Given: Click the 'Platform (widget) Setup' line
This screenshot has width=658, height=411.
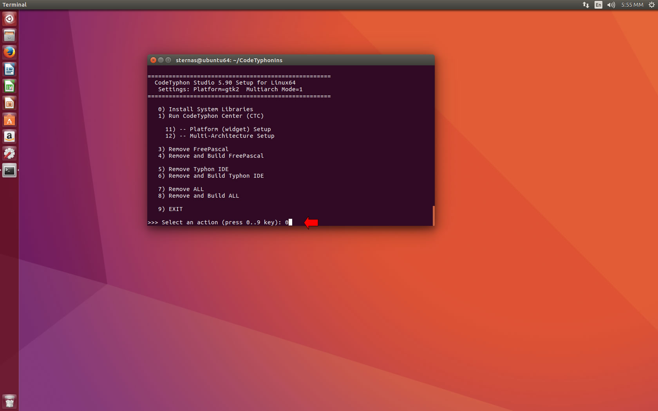Looking at the screenshot, I should point(218,129).
